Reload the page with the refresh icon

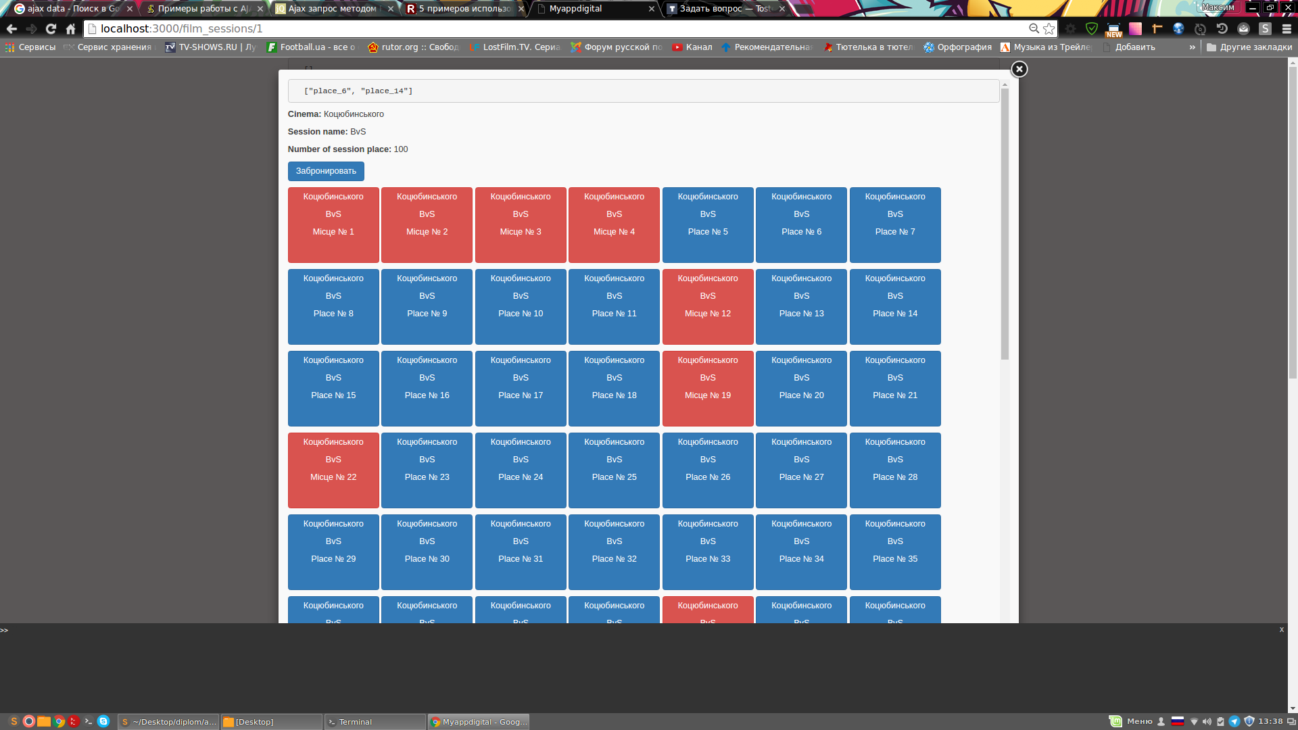click(x=51, y=28)
